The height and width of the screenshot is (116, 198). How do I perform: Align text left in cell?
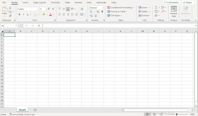[x=60, y=14]
